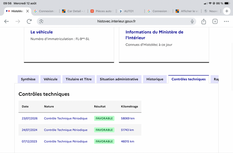Switch to the first Connexion Google tab

click(x=46, y=11)
